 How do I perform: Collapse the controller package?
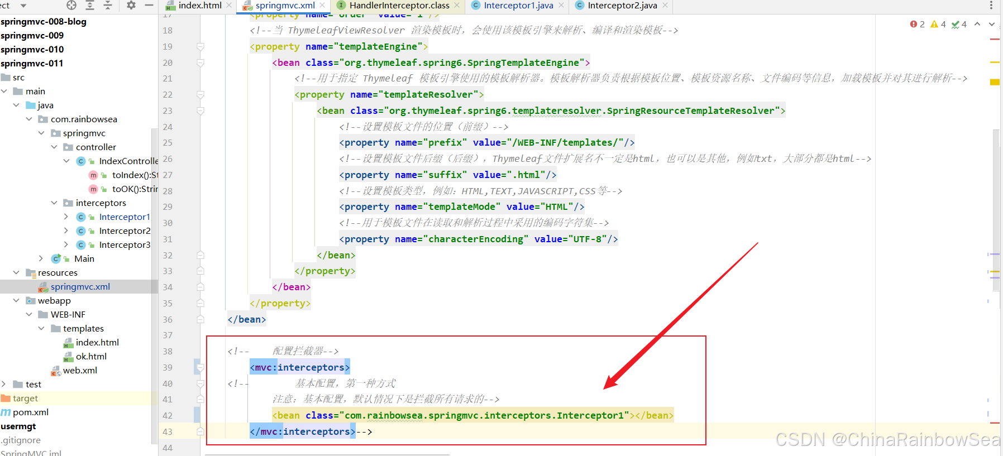[54, 147]
